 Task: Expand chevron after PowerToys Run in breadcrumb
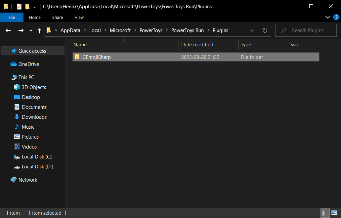208,30
